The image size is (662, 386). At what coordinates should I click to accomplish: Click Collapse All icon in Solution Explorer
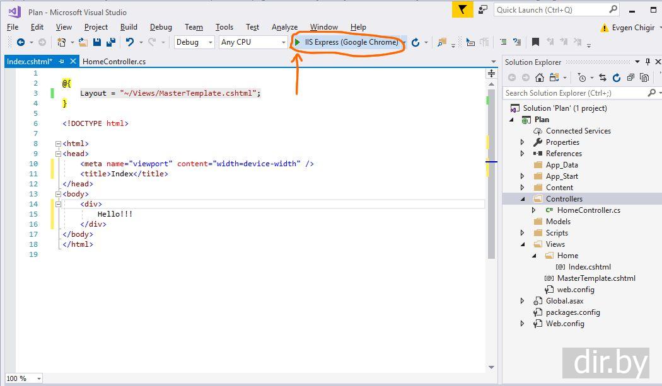pos(630,77)
